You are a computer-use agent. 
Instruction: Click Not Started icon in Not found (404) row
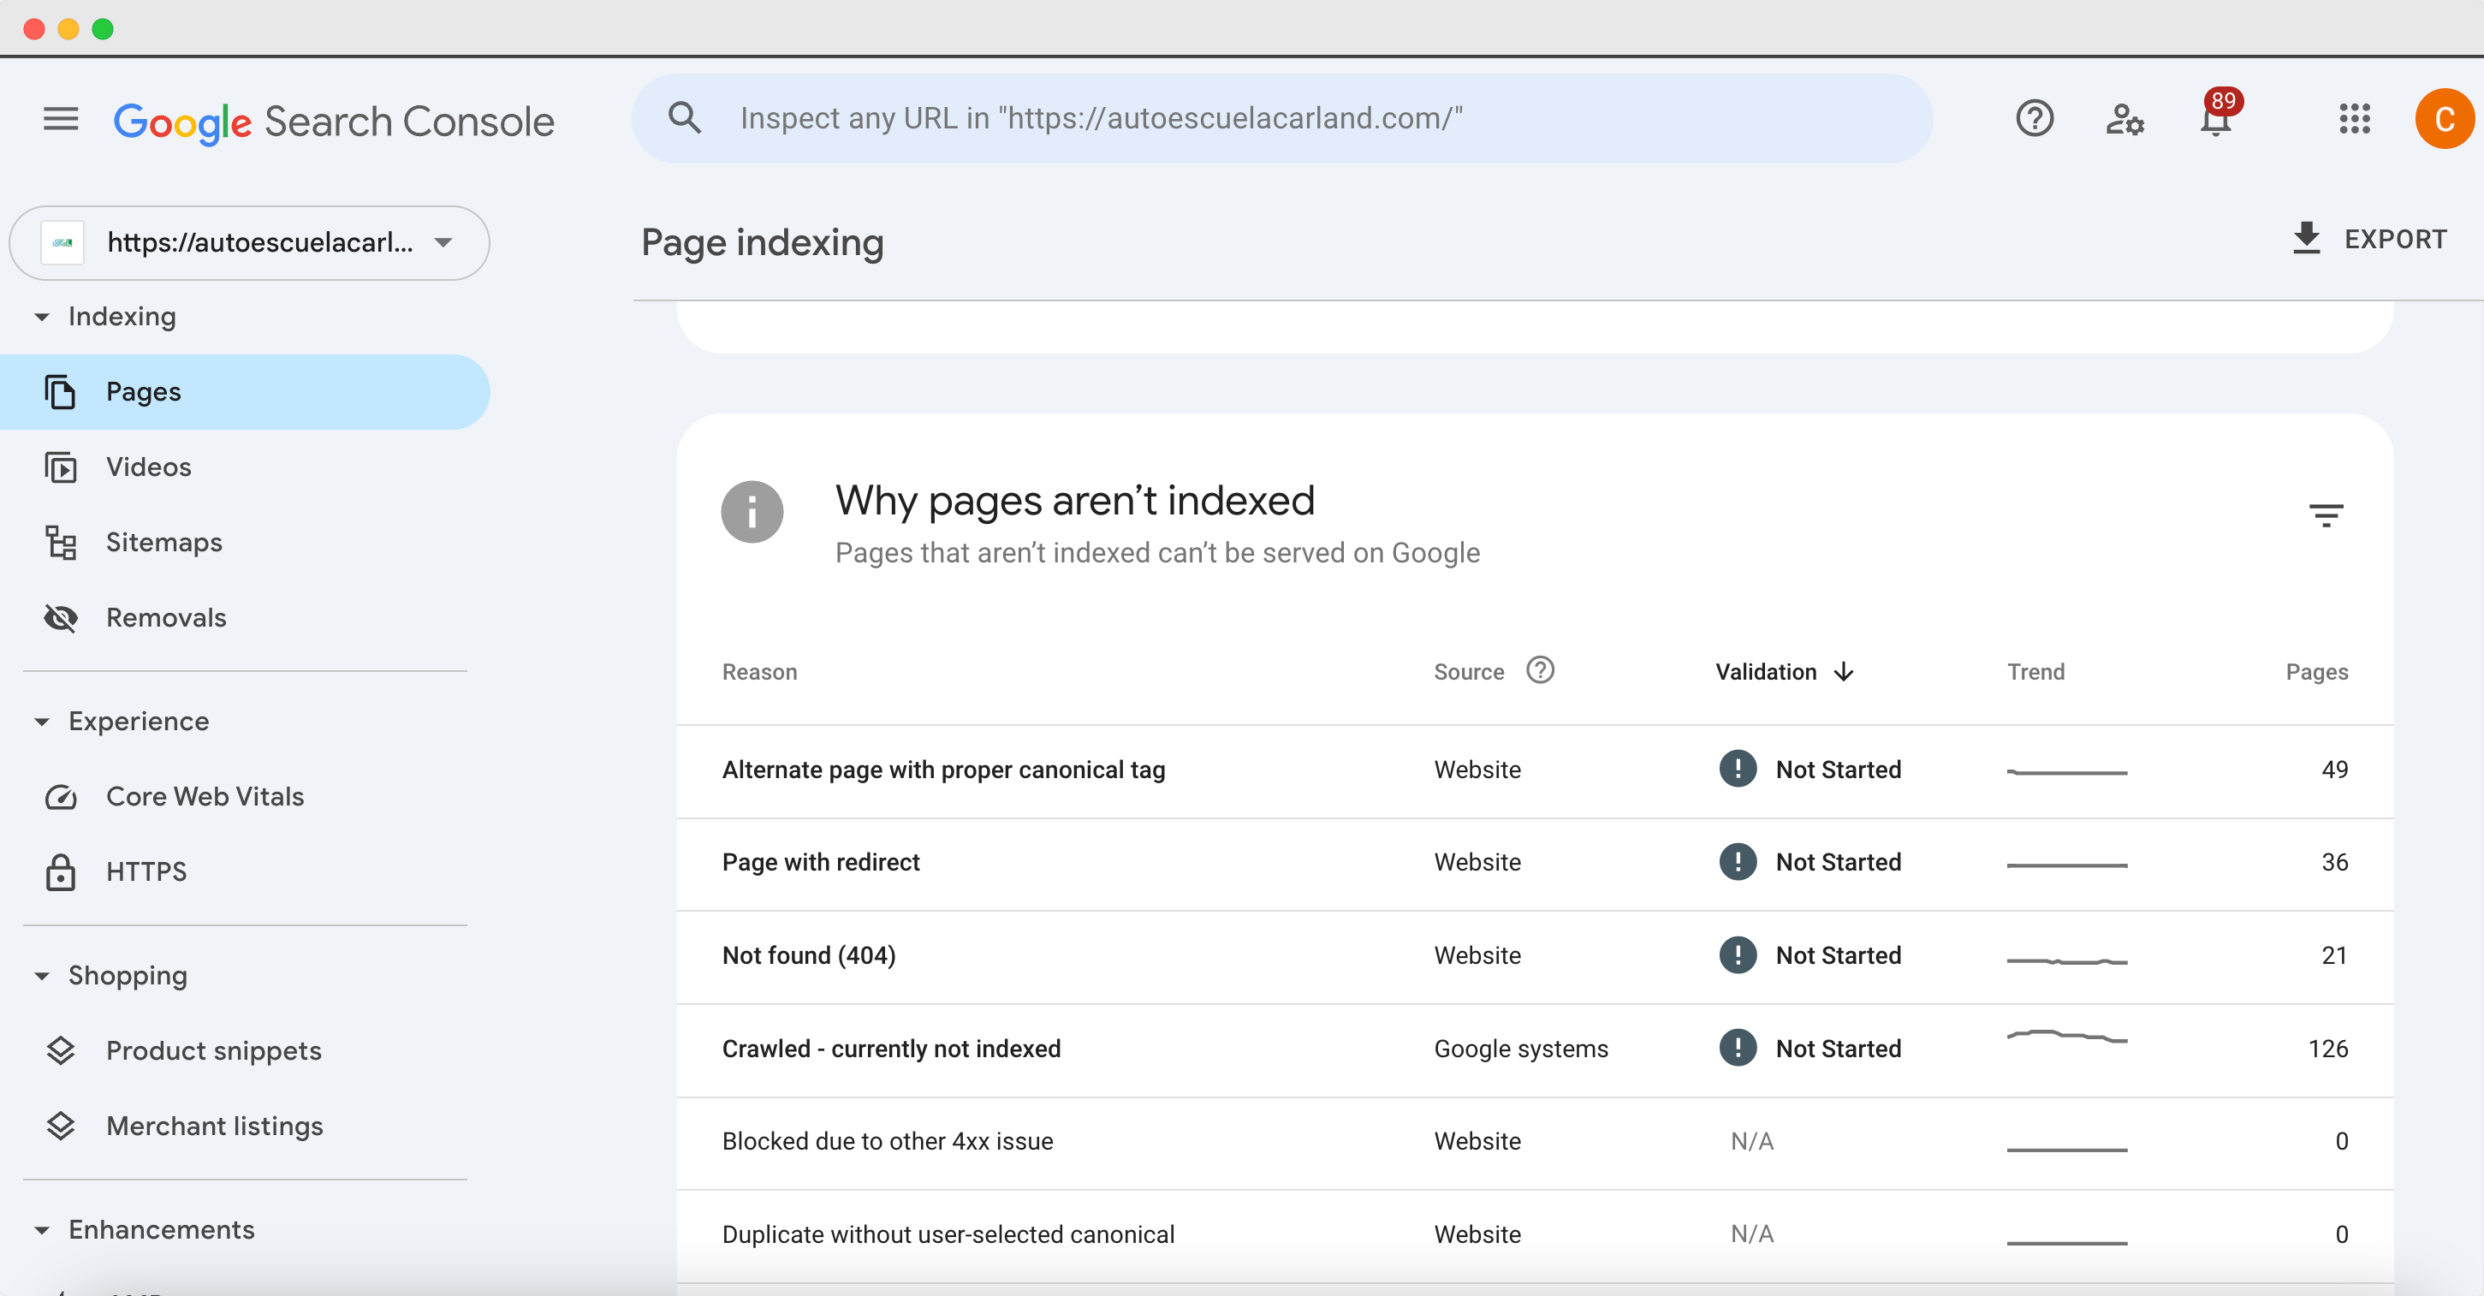[1738, 955]
